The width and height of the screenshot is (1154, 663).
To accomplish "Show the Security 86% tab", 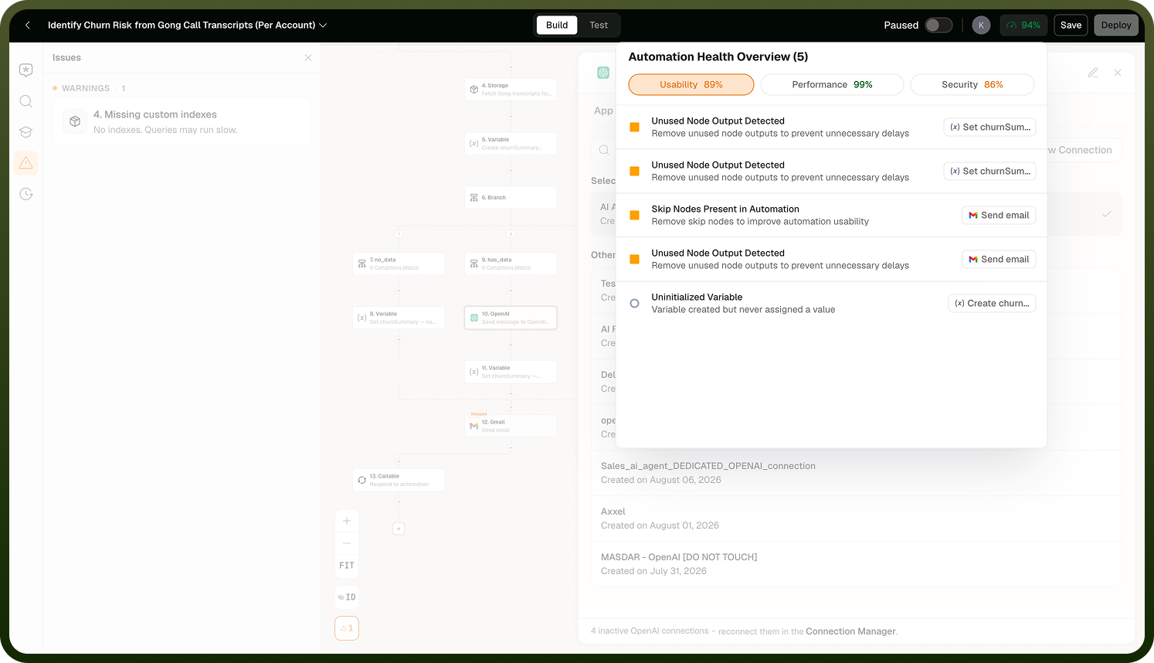I will coord(972,85).
